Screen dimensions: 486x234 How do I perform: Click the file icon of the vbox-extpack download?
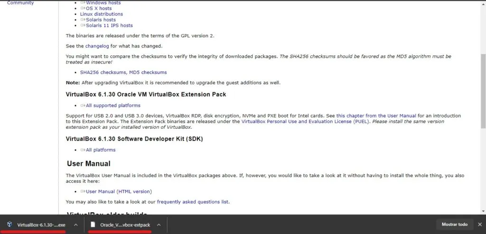[x=93, y=225]
